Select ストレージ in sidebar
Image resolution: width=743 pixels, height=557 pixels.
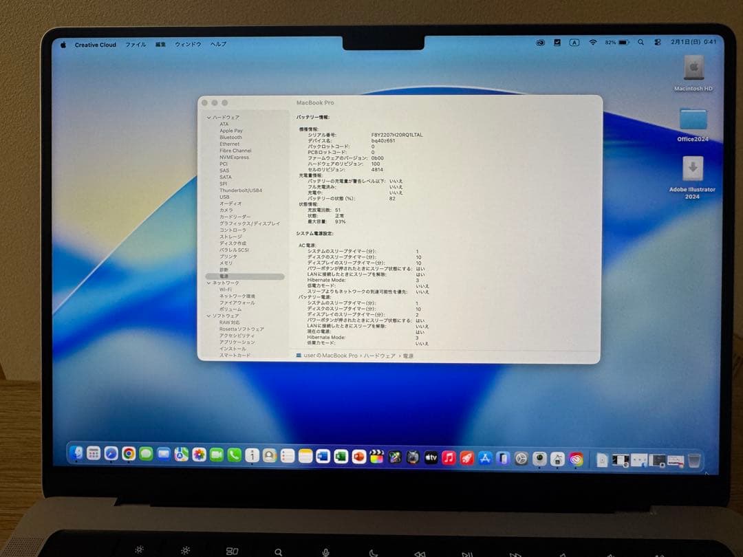click(x=230, y=237)
